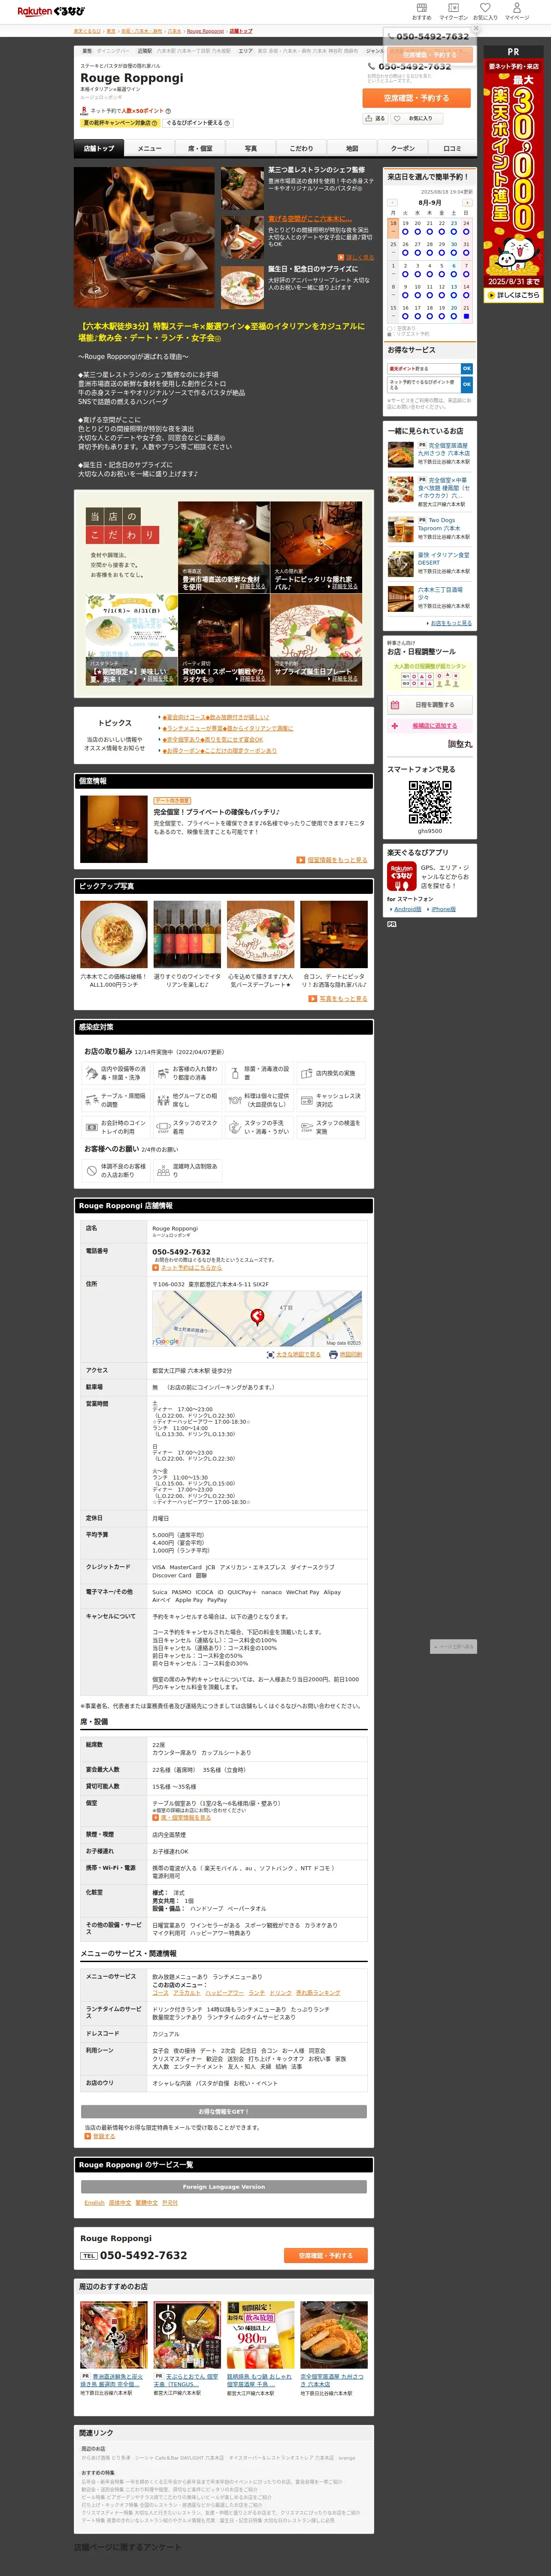551x2576 pixels.
Task: Click お店をもっと見る link in sidebar
Action: pyautogui.click(x=450, y=622)
